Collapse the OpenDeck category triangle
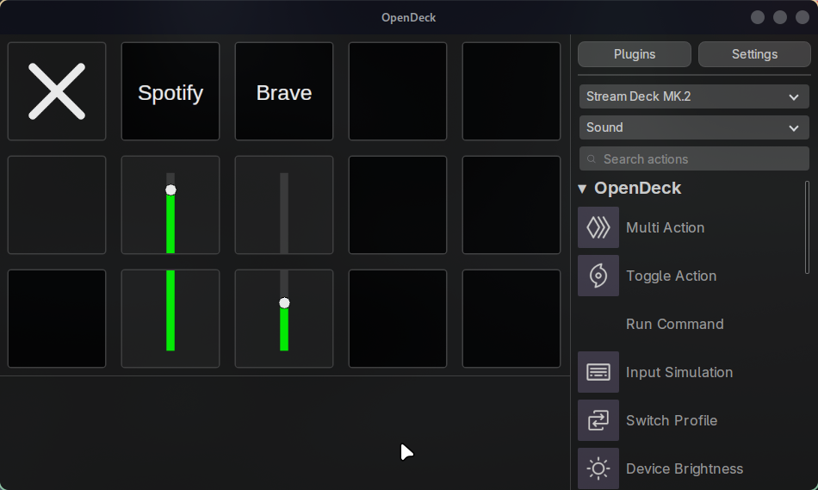 coord(583,189)
